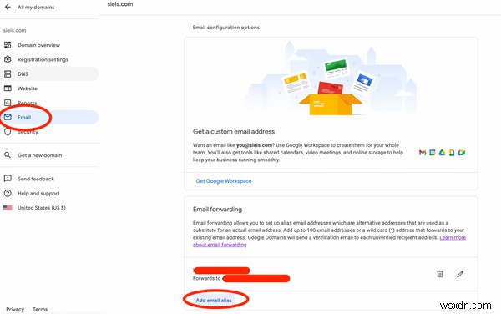Image resolution: width=501 pixels, height=314 pixels.
Task: Open Send feedback
Action: pyautogui.click(x=36, y=179)
